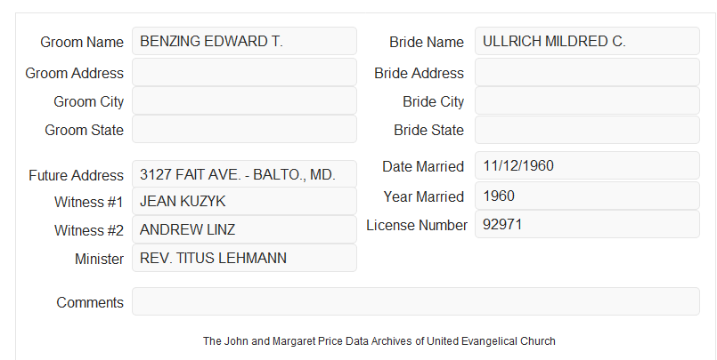Click the Groom Name field

pyautogui.click(x=244, y=41)
